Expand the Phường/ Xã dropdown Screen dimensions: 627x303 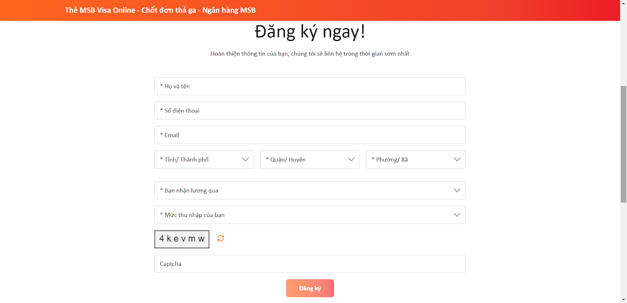coord(416,160)
